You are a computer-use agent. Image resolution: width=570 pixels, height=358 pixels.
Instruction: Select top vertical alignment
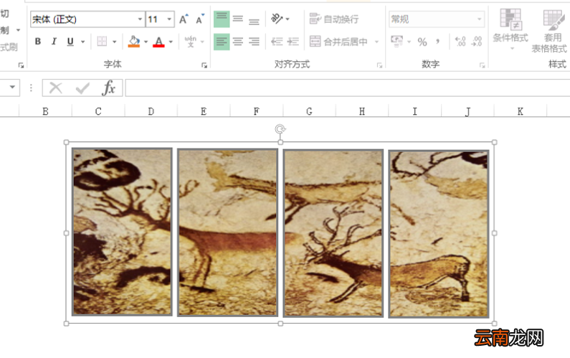(222, 19)
